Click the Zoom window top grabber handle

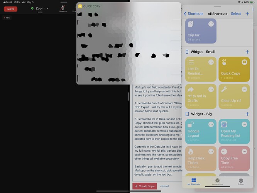(x=64, y=2)
